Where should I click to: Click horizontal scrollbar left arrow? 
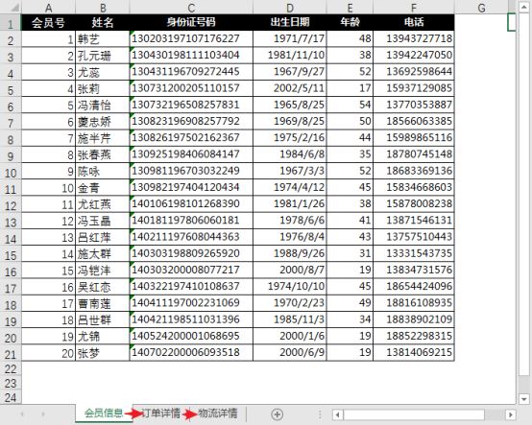click(x=338, y=414)
